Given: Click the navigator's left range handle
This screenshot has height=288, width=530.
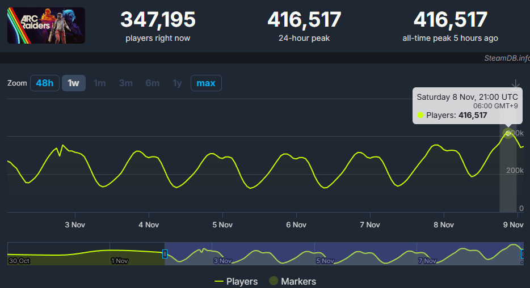Looking at the screenshot, I should (x=165, y=254).
